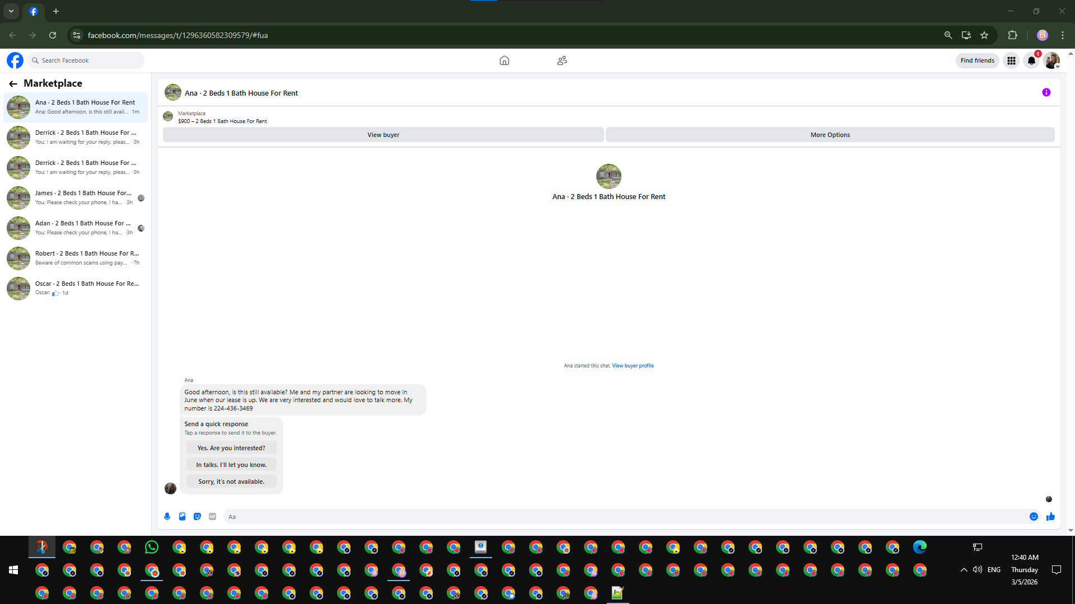Send quick response 'Sorry, it's not available.'
Screen dimensions: 1075x604
click(231, 482)
